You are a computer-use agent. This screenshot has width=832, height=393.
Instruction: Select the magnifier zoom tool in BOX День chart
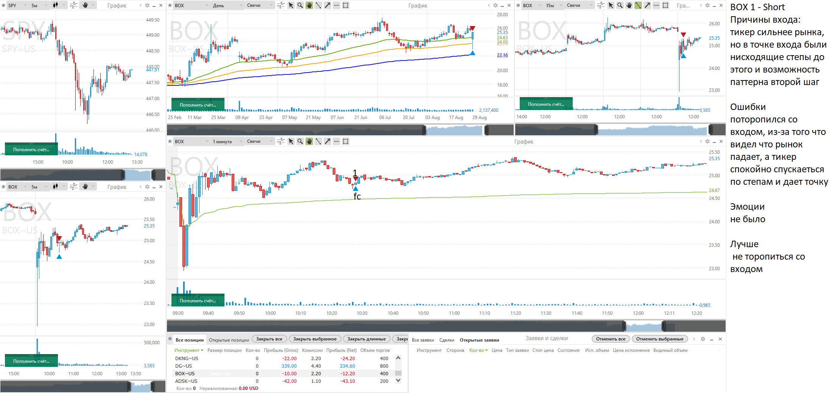pos(300,5)
